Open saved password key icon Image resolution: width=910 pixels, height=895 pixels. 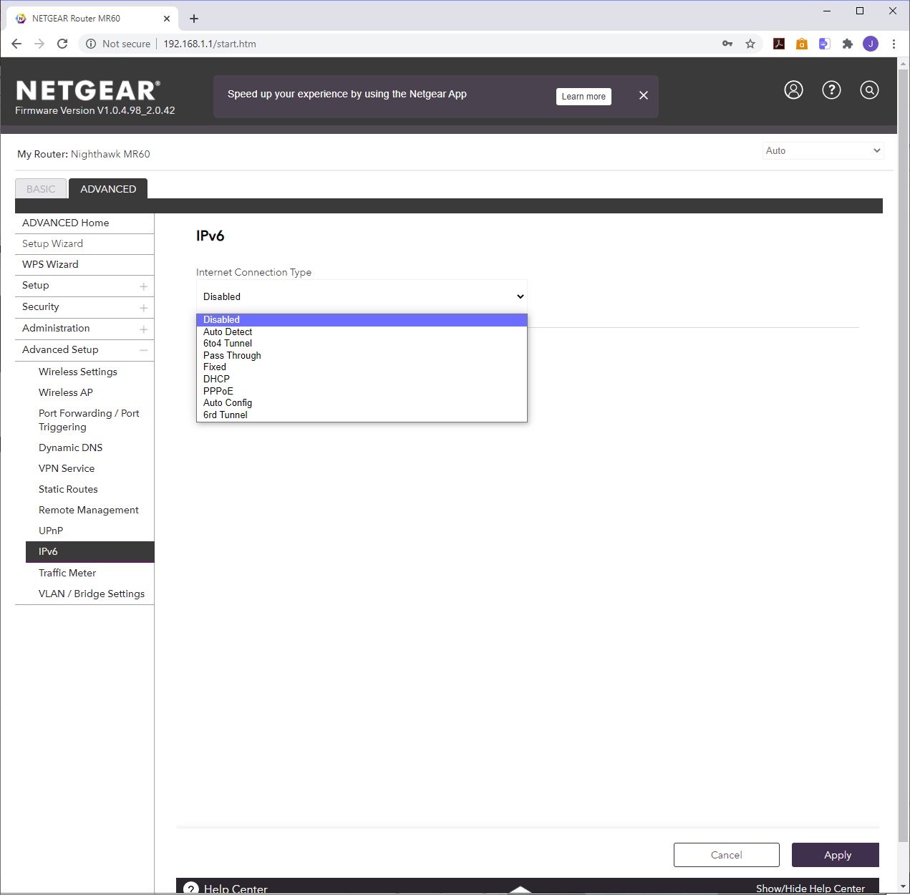pos(727,44)
